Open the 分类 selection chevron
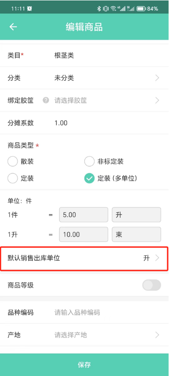The image size is (169, 376). [157, 78]
